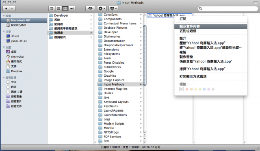Click the Quick Look eye button
This screenshot has width=260, height=151.
90,8
